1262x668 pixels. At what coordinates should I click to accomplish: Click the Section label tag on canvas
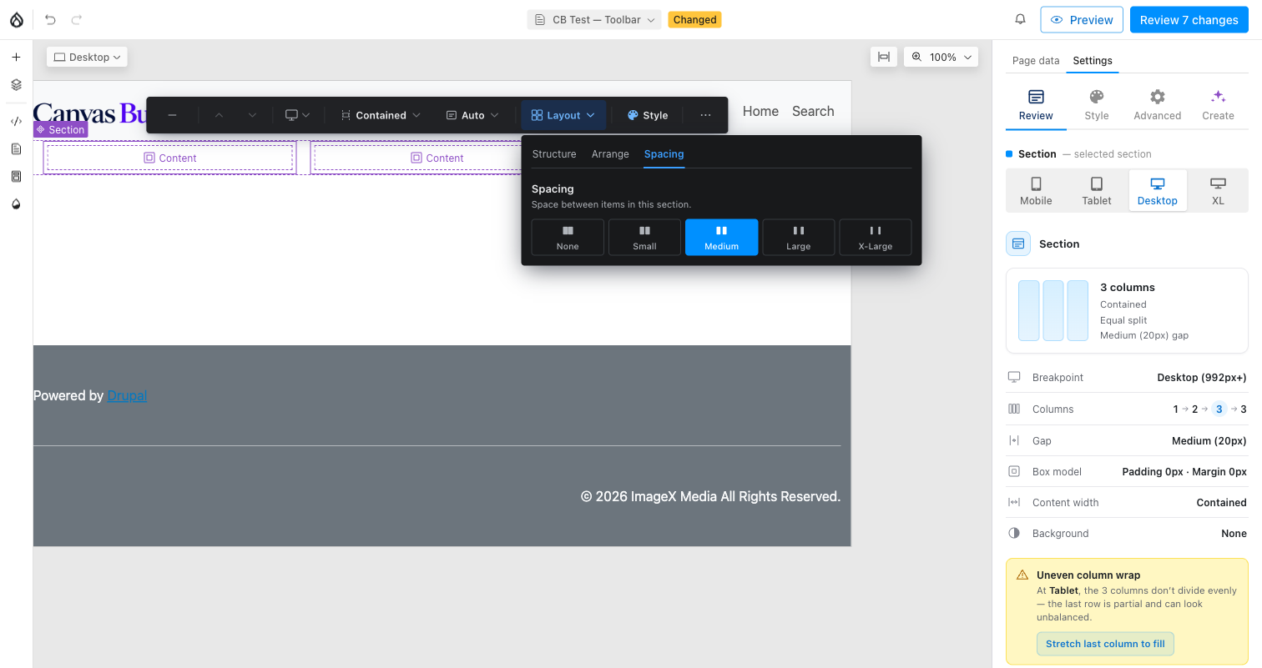point(60,129)
